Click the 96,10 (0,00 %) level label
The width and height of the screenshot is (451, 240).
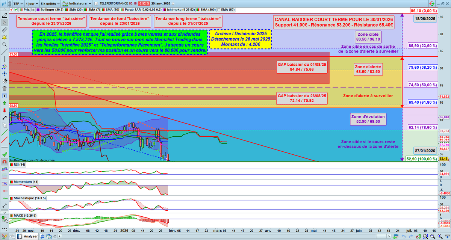(x=424, y=11)
